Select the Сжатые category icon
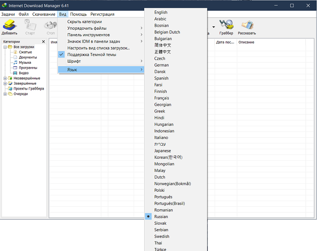This screenshot has height=251, width=317. (15, 52)
